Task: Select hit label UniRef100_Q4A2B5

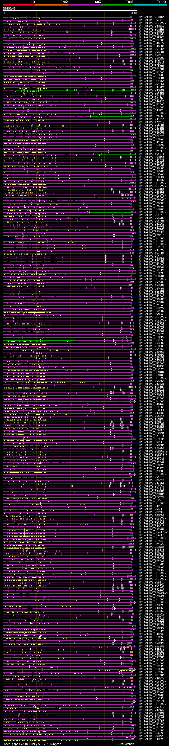Action: click(x=152, y=46)
